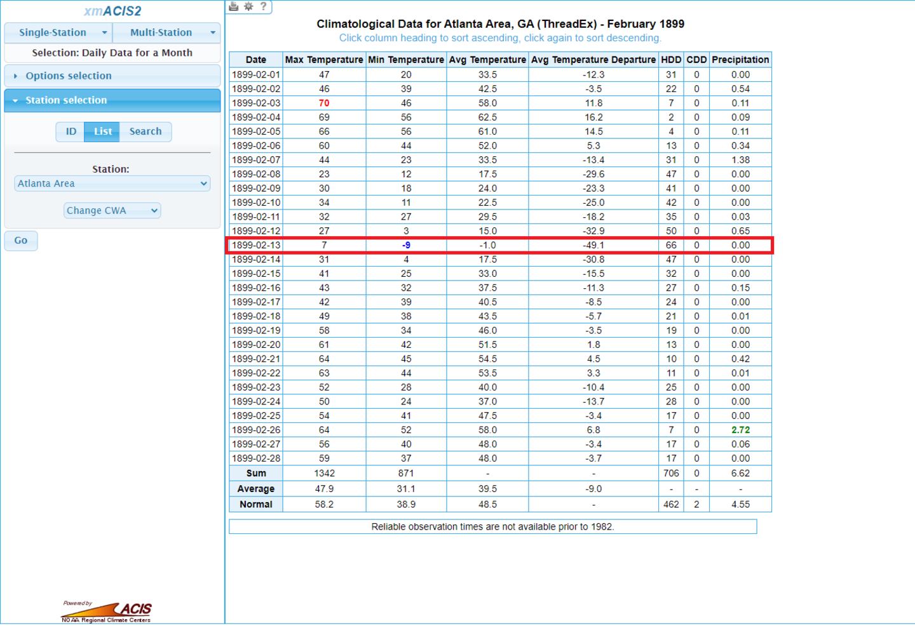This screenshot has width=915, height=626.
Task: Expand the Options selection panel
Action: 112,76
